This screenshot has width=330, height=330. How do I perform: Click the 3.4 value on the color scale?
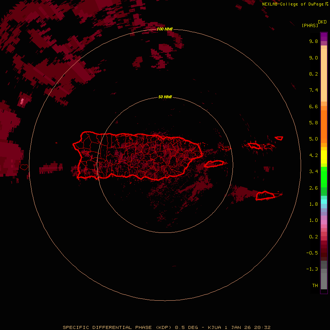click(x=313, y=172)
